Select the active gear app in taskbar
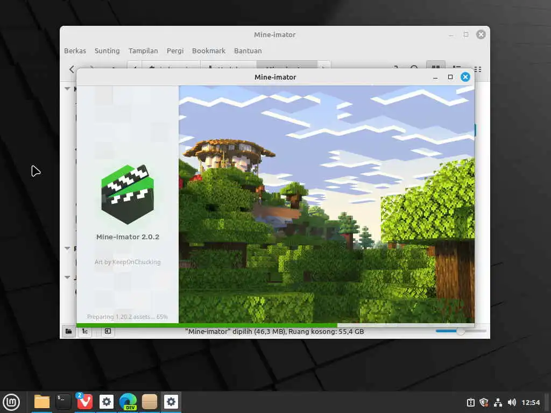This screenshot has height=413, width=551. [x=171, y=402]
